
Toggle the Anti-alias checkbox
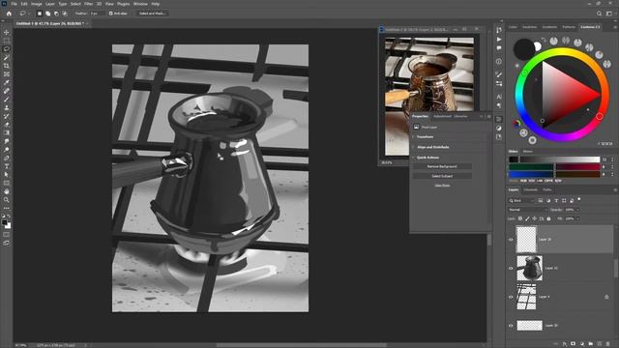[111, 14]
